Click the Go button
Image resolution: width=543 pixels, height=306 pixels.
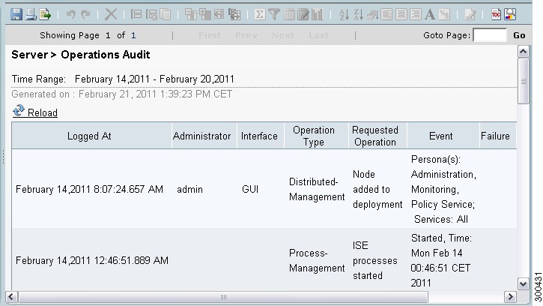click(519, 35)
